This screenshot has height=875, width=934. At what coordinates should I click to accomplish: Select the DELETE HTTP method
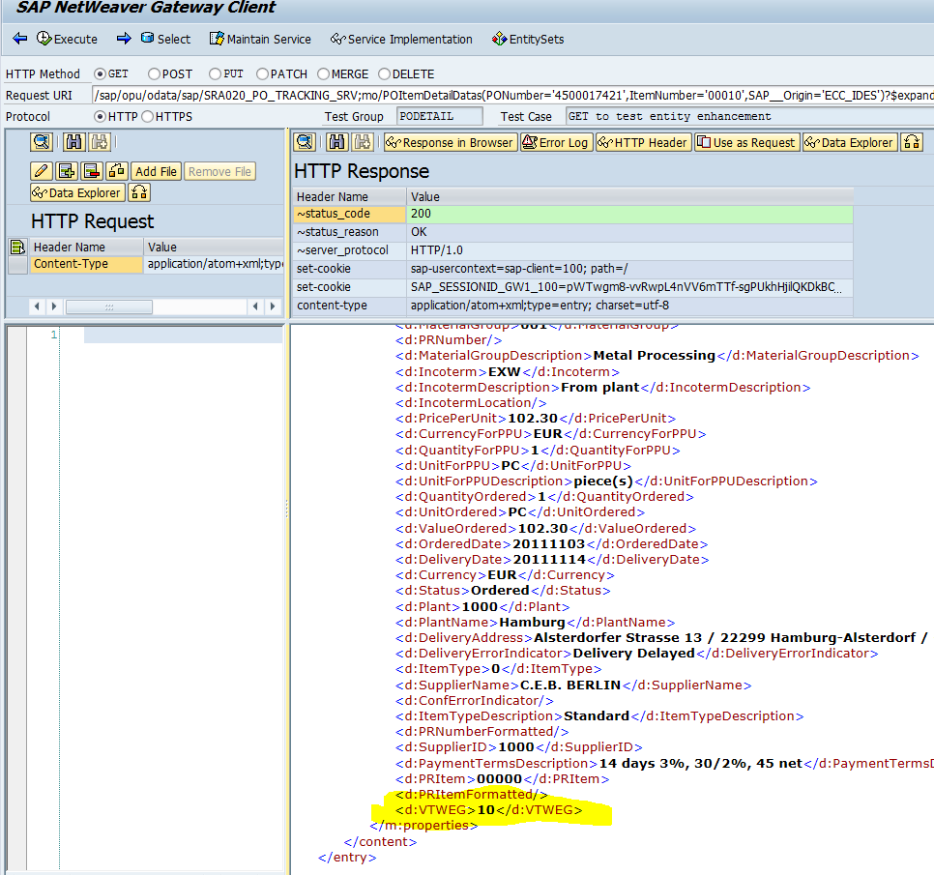[x=384, y=73]
